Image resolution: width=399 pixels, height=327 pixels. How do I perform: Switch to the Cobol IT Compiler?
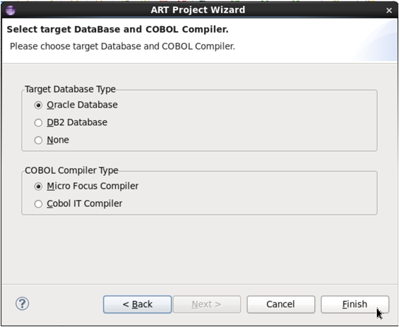(x=38, y=203)
